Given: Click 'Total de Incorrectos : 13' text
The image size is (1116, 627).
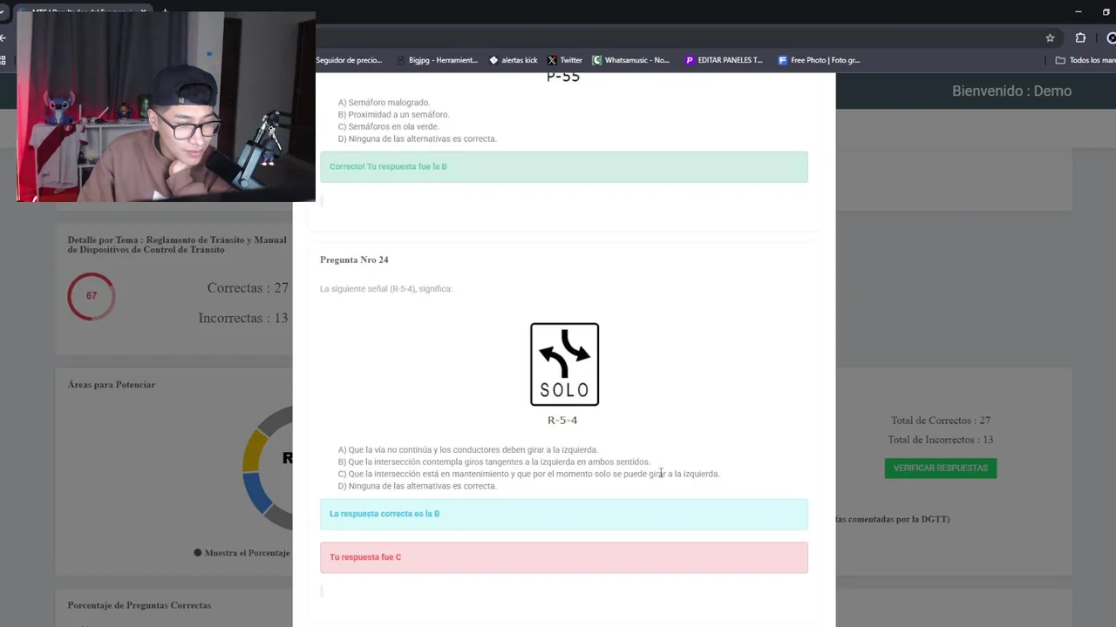Looking at the screenshot, I should point(940,440).
